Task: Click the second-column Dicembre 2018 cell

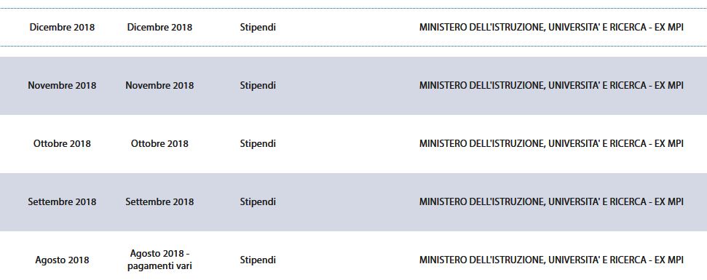Action: pyautogui.click(x=159, y=27)
